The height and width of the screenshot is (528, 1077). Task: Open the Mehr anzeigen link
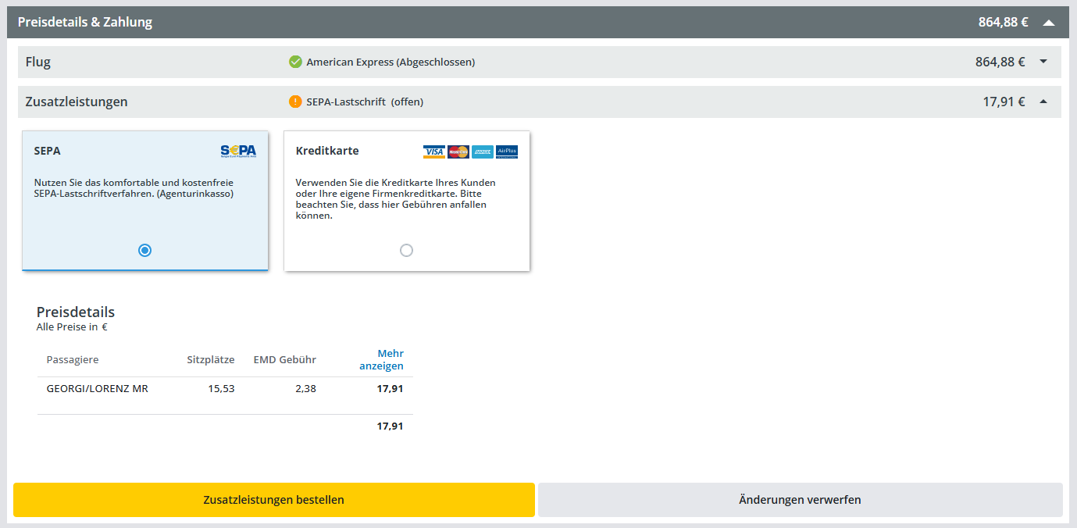pyautogui.click(x=381, y=359)
